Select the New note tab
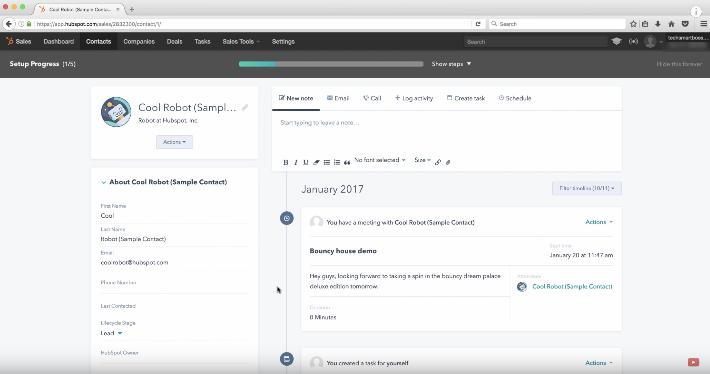This screenshot has height=374, width=710. pyautogui.click(x=296, y=98)
